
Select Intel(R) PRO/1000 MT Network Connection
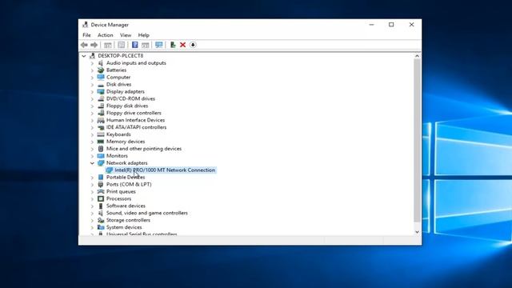pyautogui.click(x=165, y=170)
